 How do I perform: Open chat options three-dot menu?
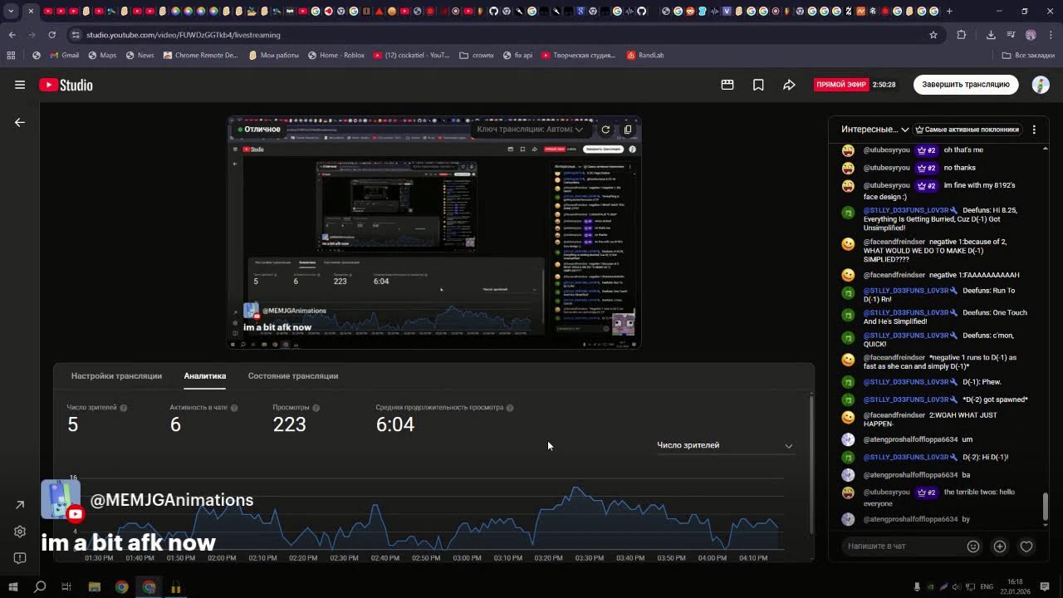[1034, 130]
